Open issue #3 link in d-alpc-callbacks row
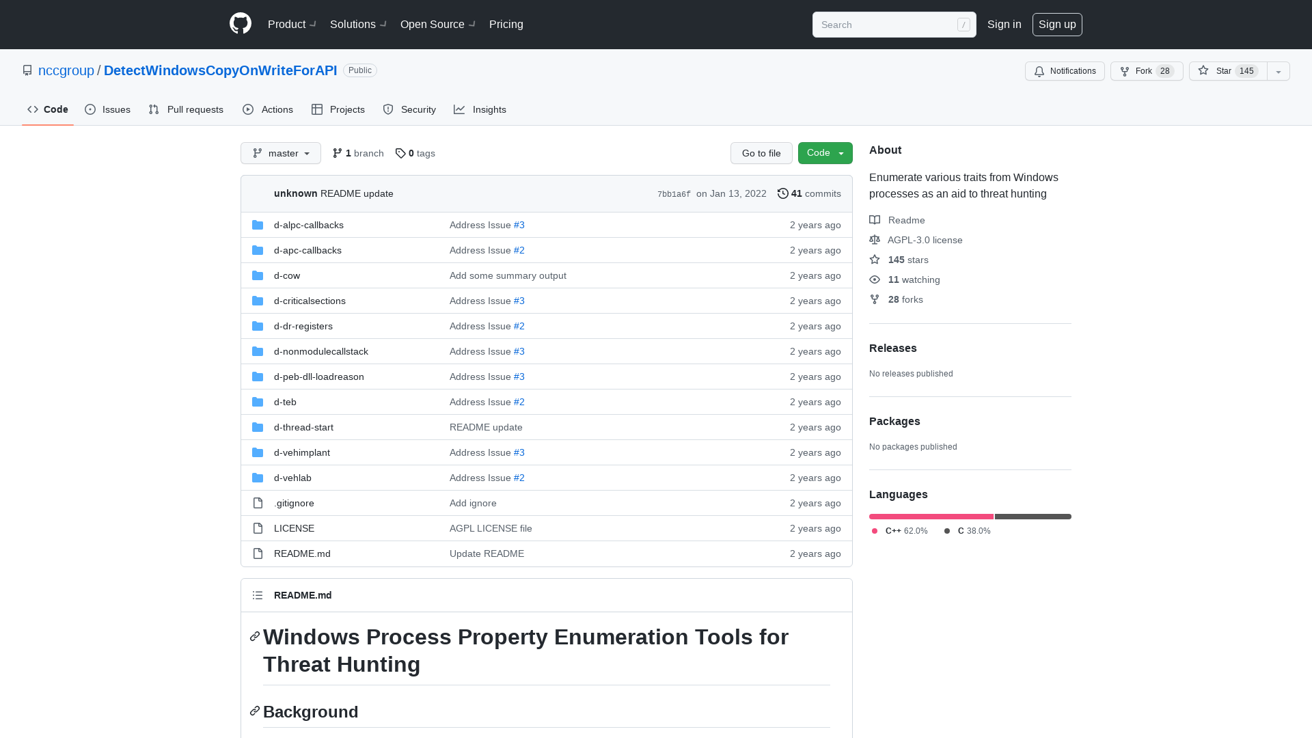 (519, 225)
